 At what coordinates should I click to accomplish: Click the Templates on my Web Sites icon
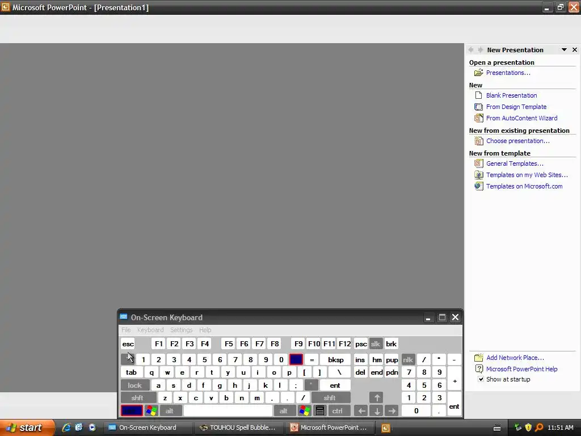coord(479,175)
